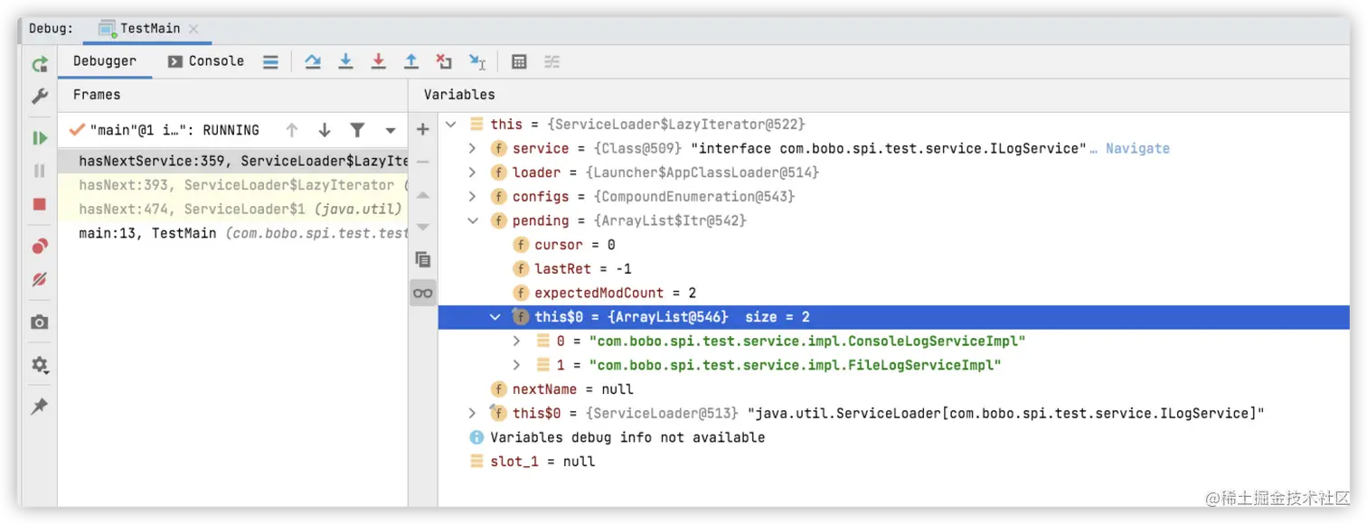Click 'Variables debug info not available' message
Viewport: 1367px width, 524px height.
[x=627, y=437]
